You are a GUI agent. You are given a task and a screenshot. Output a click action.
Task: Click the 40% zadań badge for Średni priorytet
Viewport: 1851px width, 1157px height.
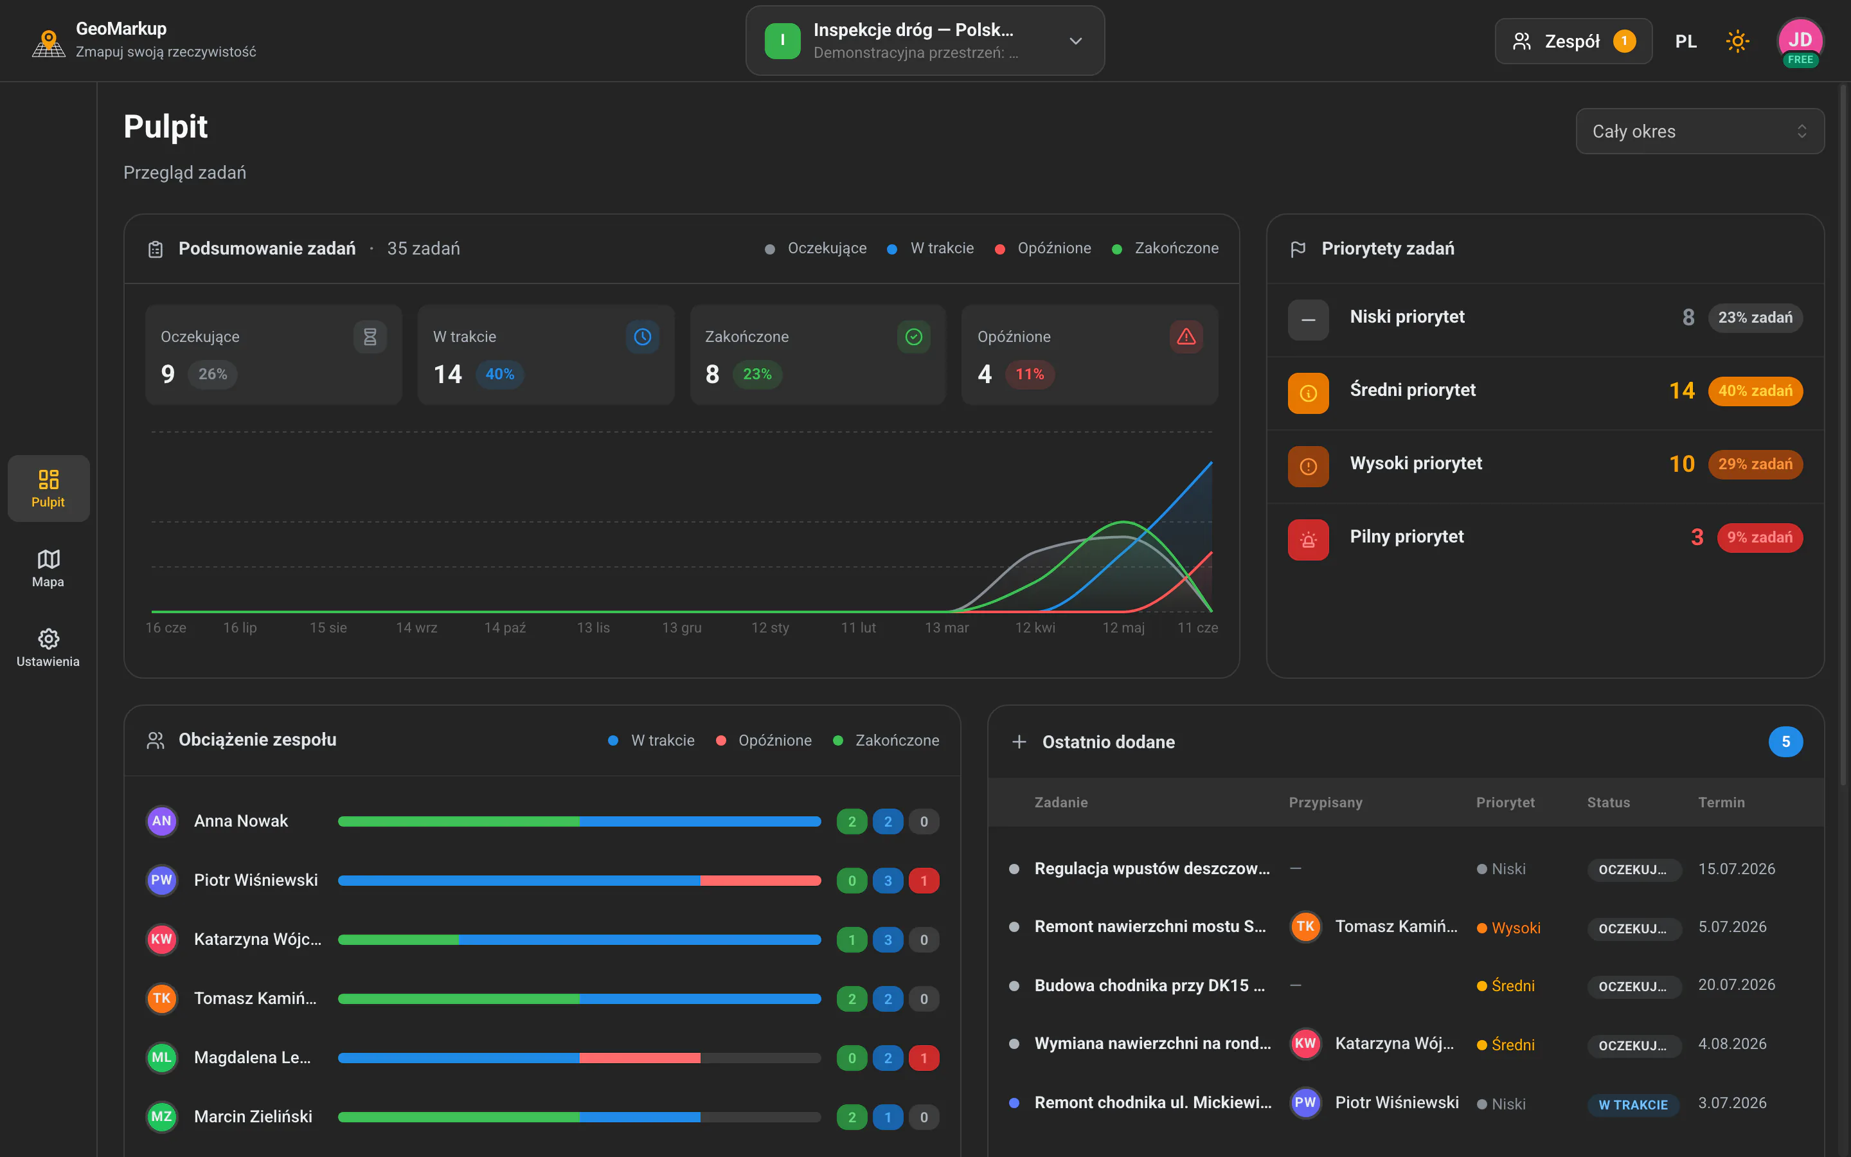[1755, 391]
